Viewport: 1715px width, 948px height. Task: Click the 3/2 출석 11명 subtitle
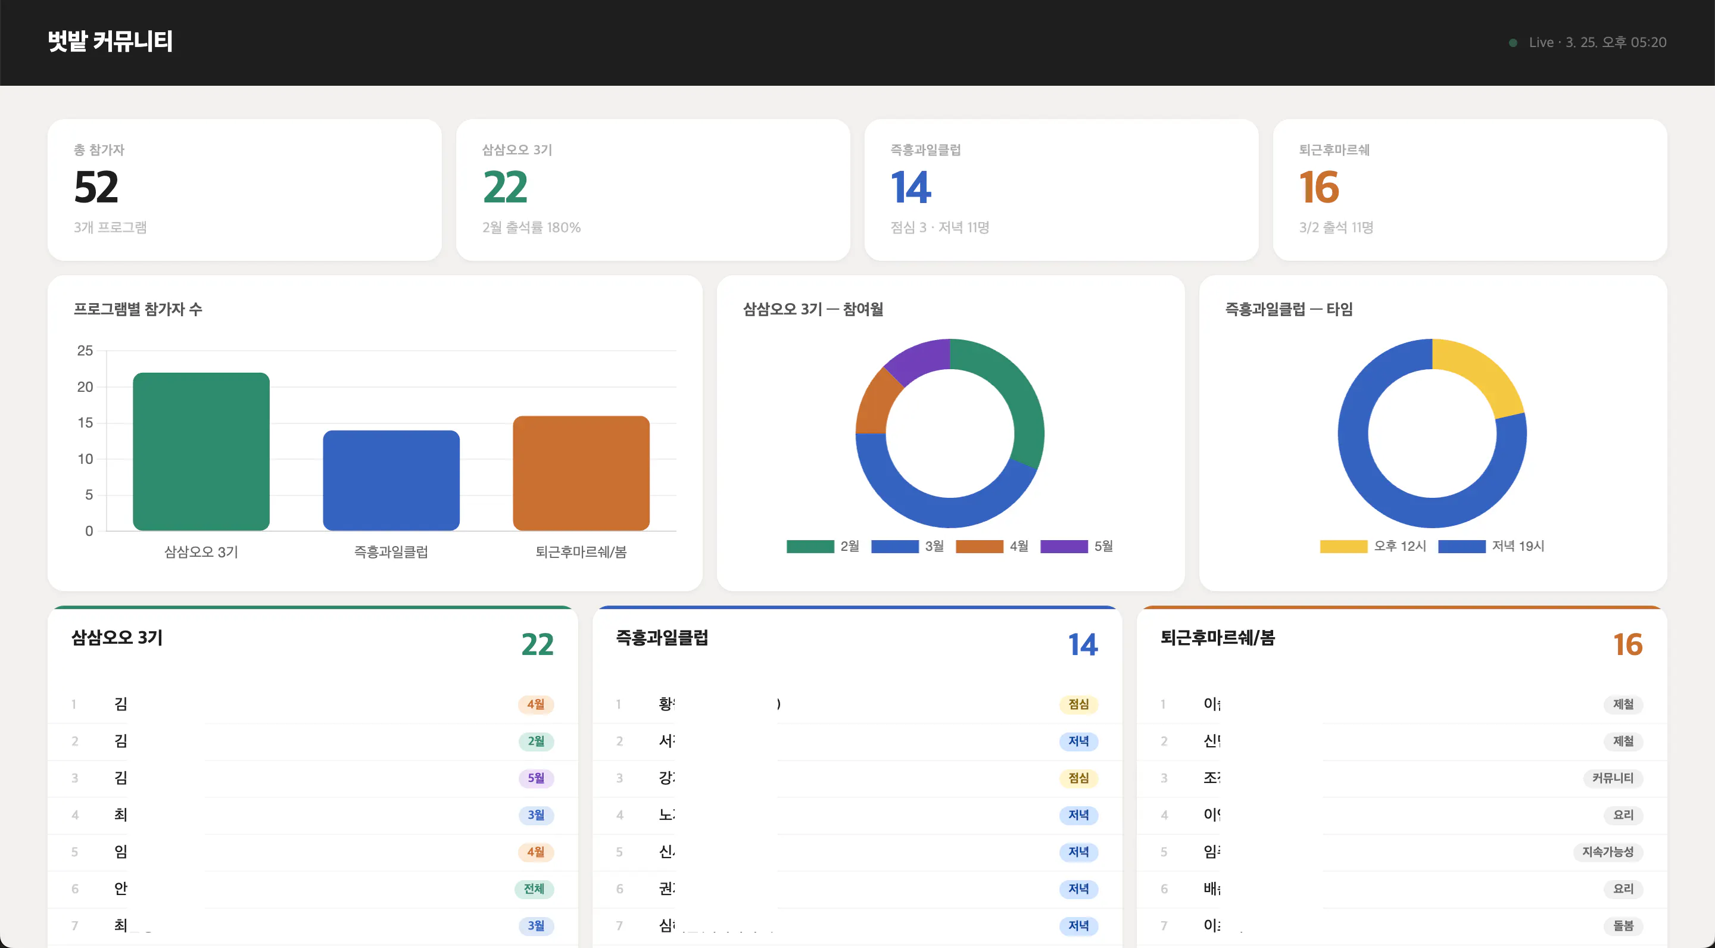pos(1336,227)
